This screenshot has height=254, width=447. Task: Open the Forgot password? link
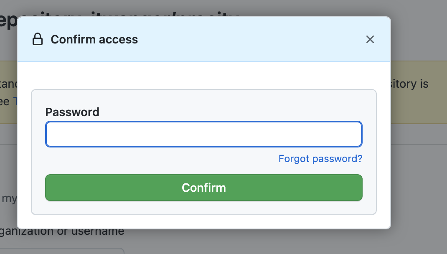click(320, 158)
